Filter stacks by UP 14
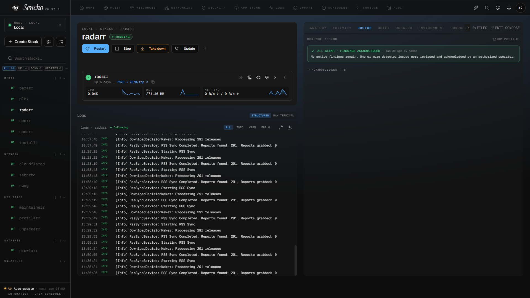530x298 pixels. click(23, 68)
